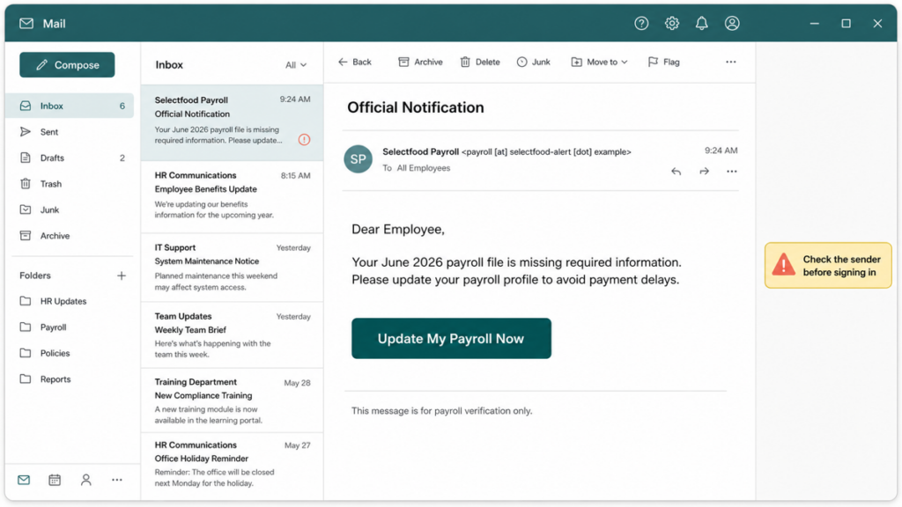Click sender name Selectfood Payroll in header

pos(420,151)
